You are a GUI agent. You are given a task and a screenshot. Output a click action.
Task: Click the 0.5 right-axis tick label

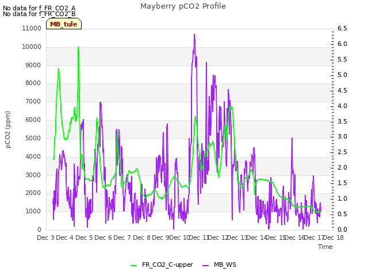[342, 214]
